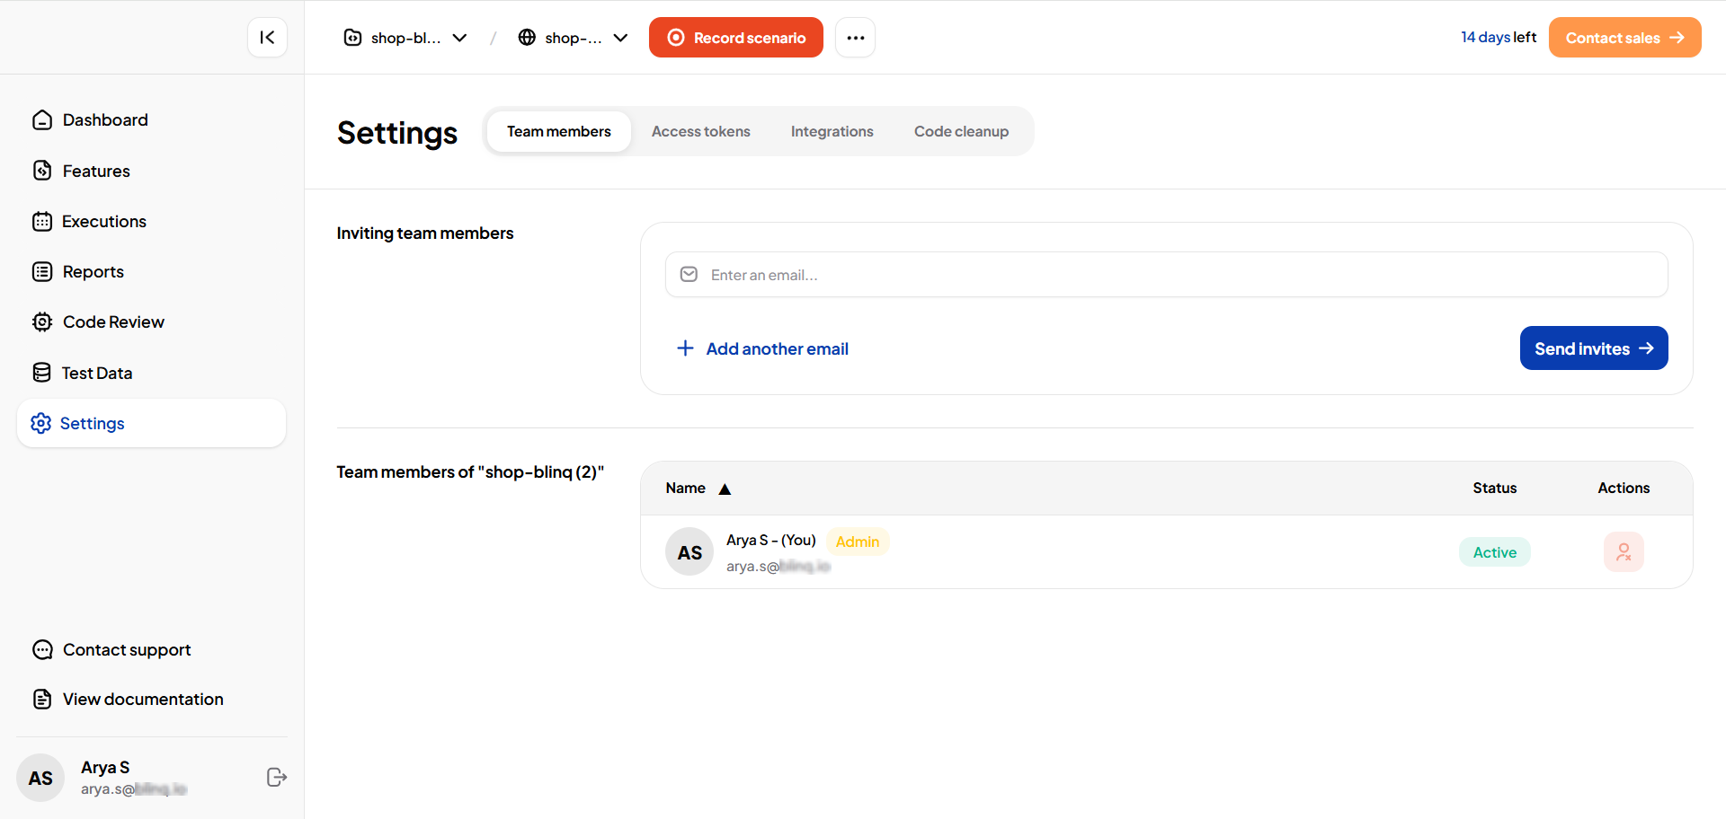Image resolution: width=1726 pixels, height=819 pixels.
Task: Click the Record scenario button
Action: (x=735, y=38)
